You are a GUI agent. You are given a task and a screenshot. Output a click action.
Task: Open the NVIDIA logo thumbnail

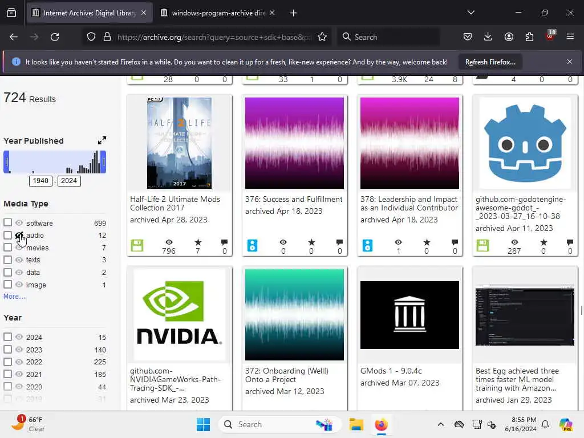click(180, 315)
